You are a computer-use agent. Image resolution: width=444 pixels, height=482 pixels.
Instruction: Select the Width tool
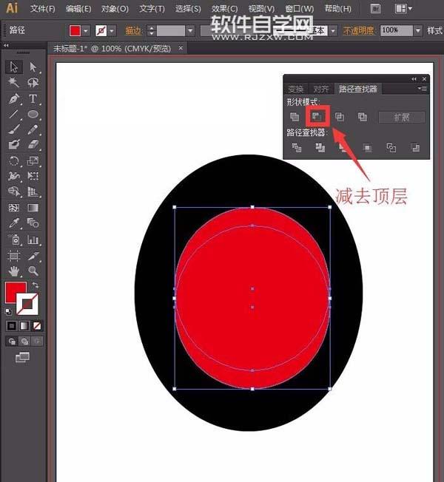point(14,176)
